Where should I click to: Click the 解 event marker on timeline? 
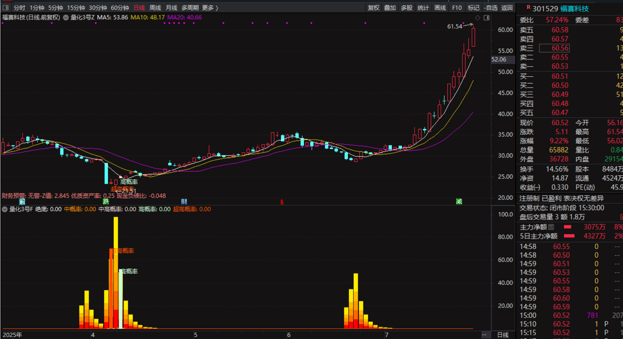pyautogui.click(x=22, y=202)
